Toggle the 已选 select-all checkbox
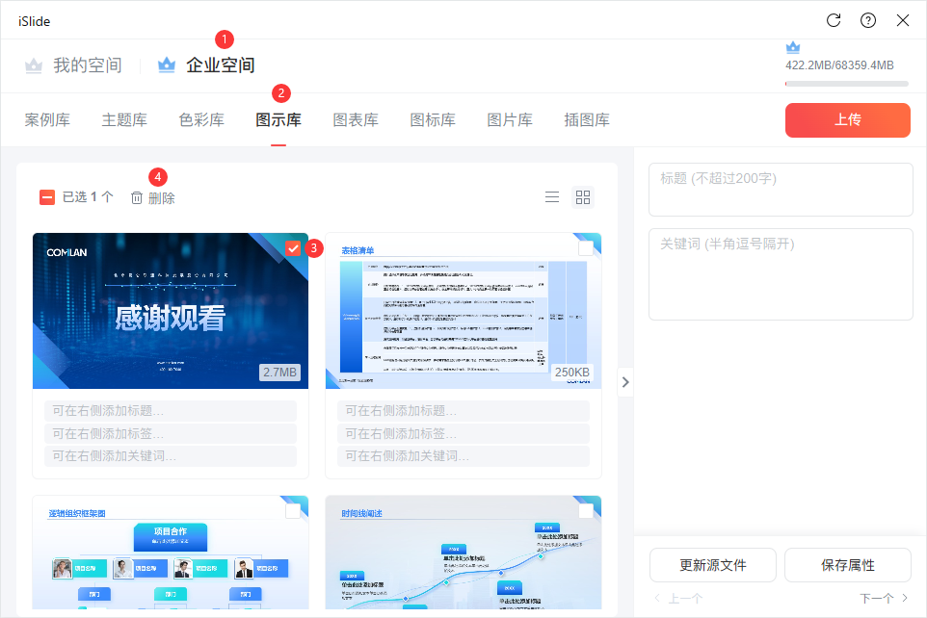This screenshot has width=927, height=618. (x=47, y=197)
